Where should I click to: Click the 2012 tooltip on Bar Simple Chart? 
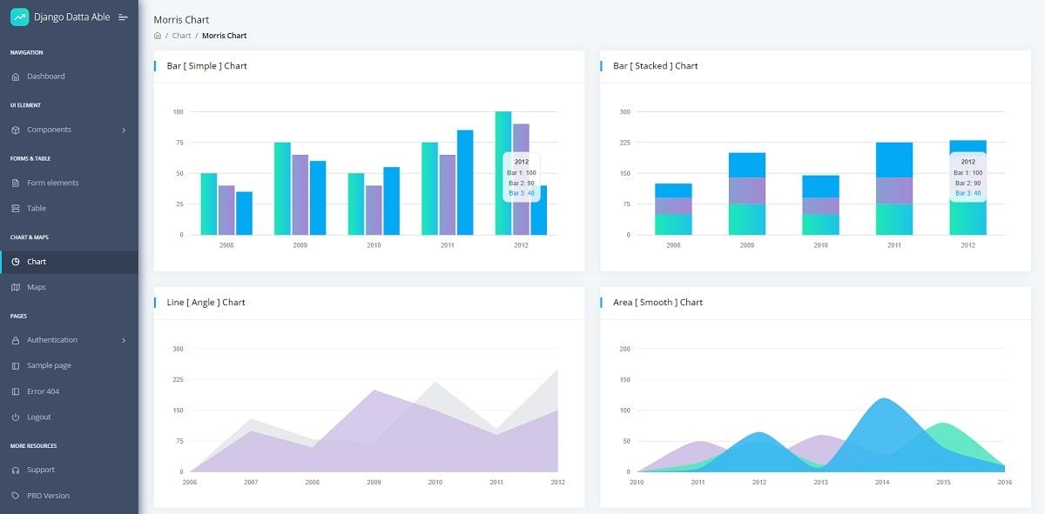(x=520, y=177)
